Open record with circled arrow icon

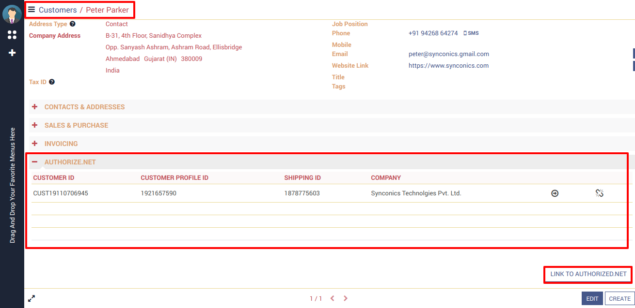coord(555,193)
